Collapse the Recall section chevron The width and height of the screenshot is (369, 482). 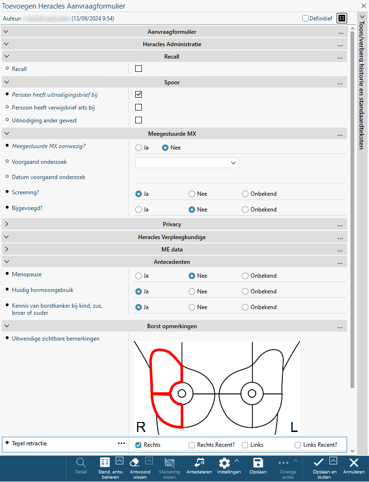click(7, 56)
